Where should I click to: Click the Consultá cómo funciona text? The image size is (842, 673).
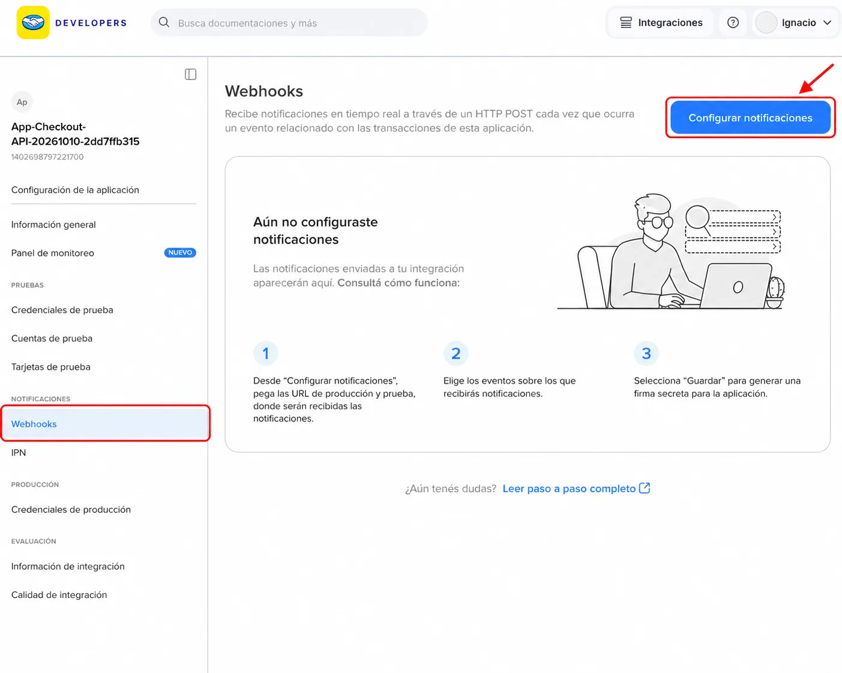click(398, 283)
